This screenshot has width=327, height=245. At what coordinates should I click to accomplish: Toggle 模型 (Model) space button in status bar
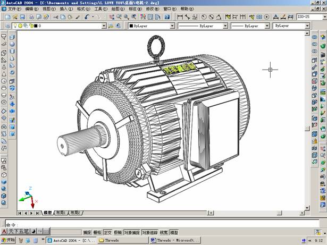click(174, 232)
